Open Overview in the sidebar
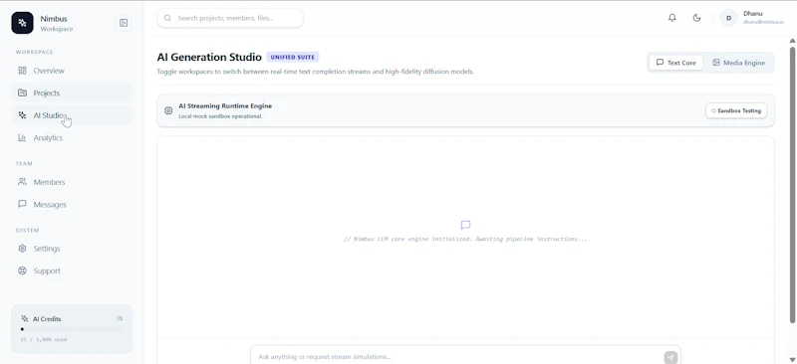This screenshot has height=364, width=797. pyautogui.click(x=71, y=71)
